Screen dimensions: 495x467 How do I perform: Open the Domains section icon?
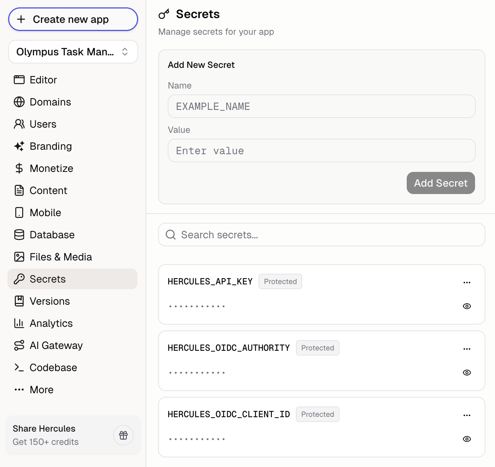(19, 102)
